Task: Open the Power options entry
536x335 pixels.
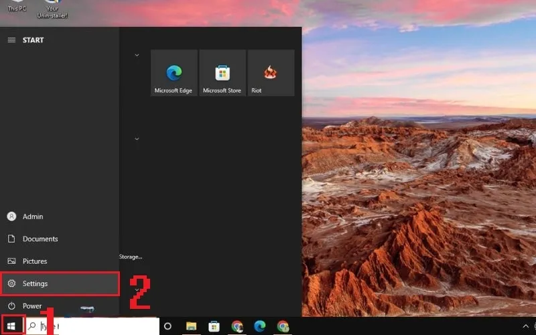Action: click(60, 306)
